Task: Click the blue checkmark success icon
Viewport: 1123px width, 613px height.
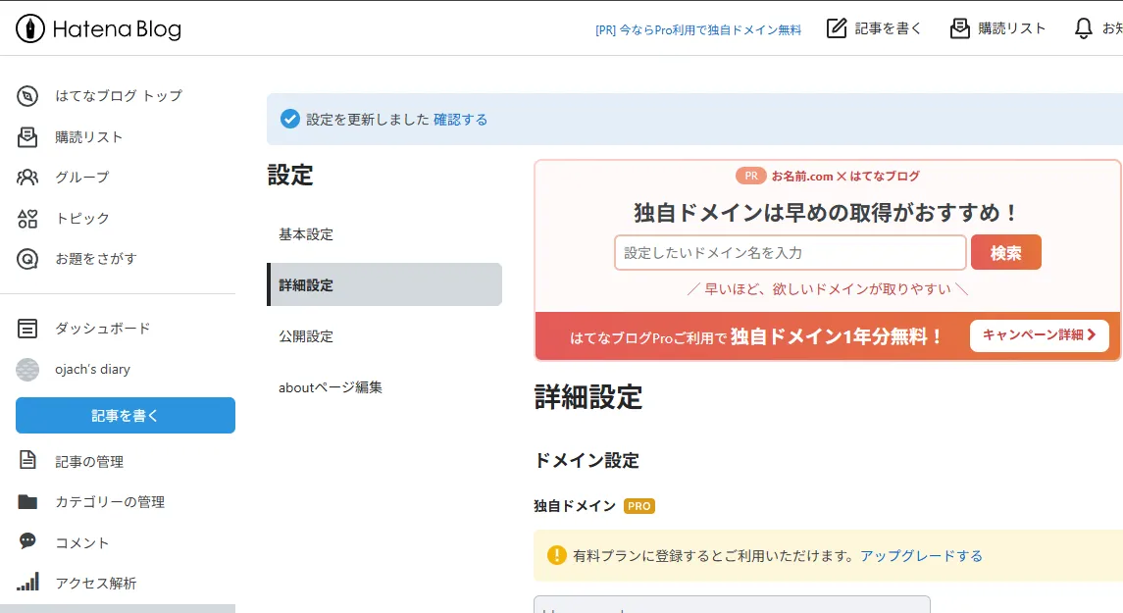Action: pos(290,119)
